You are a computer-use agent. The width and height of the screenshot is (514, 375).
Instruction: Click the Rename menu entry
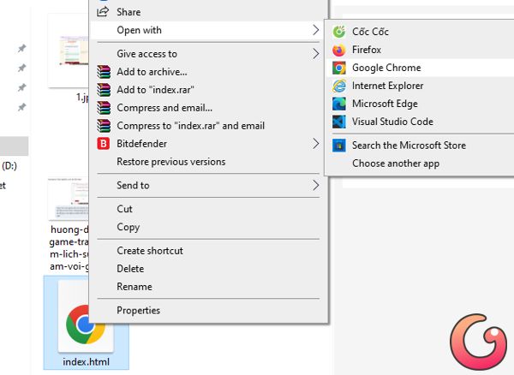point(134,287)
